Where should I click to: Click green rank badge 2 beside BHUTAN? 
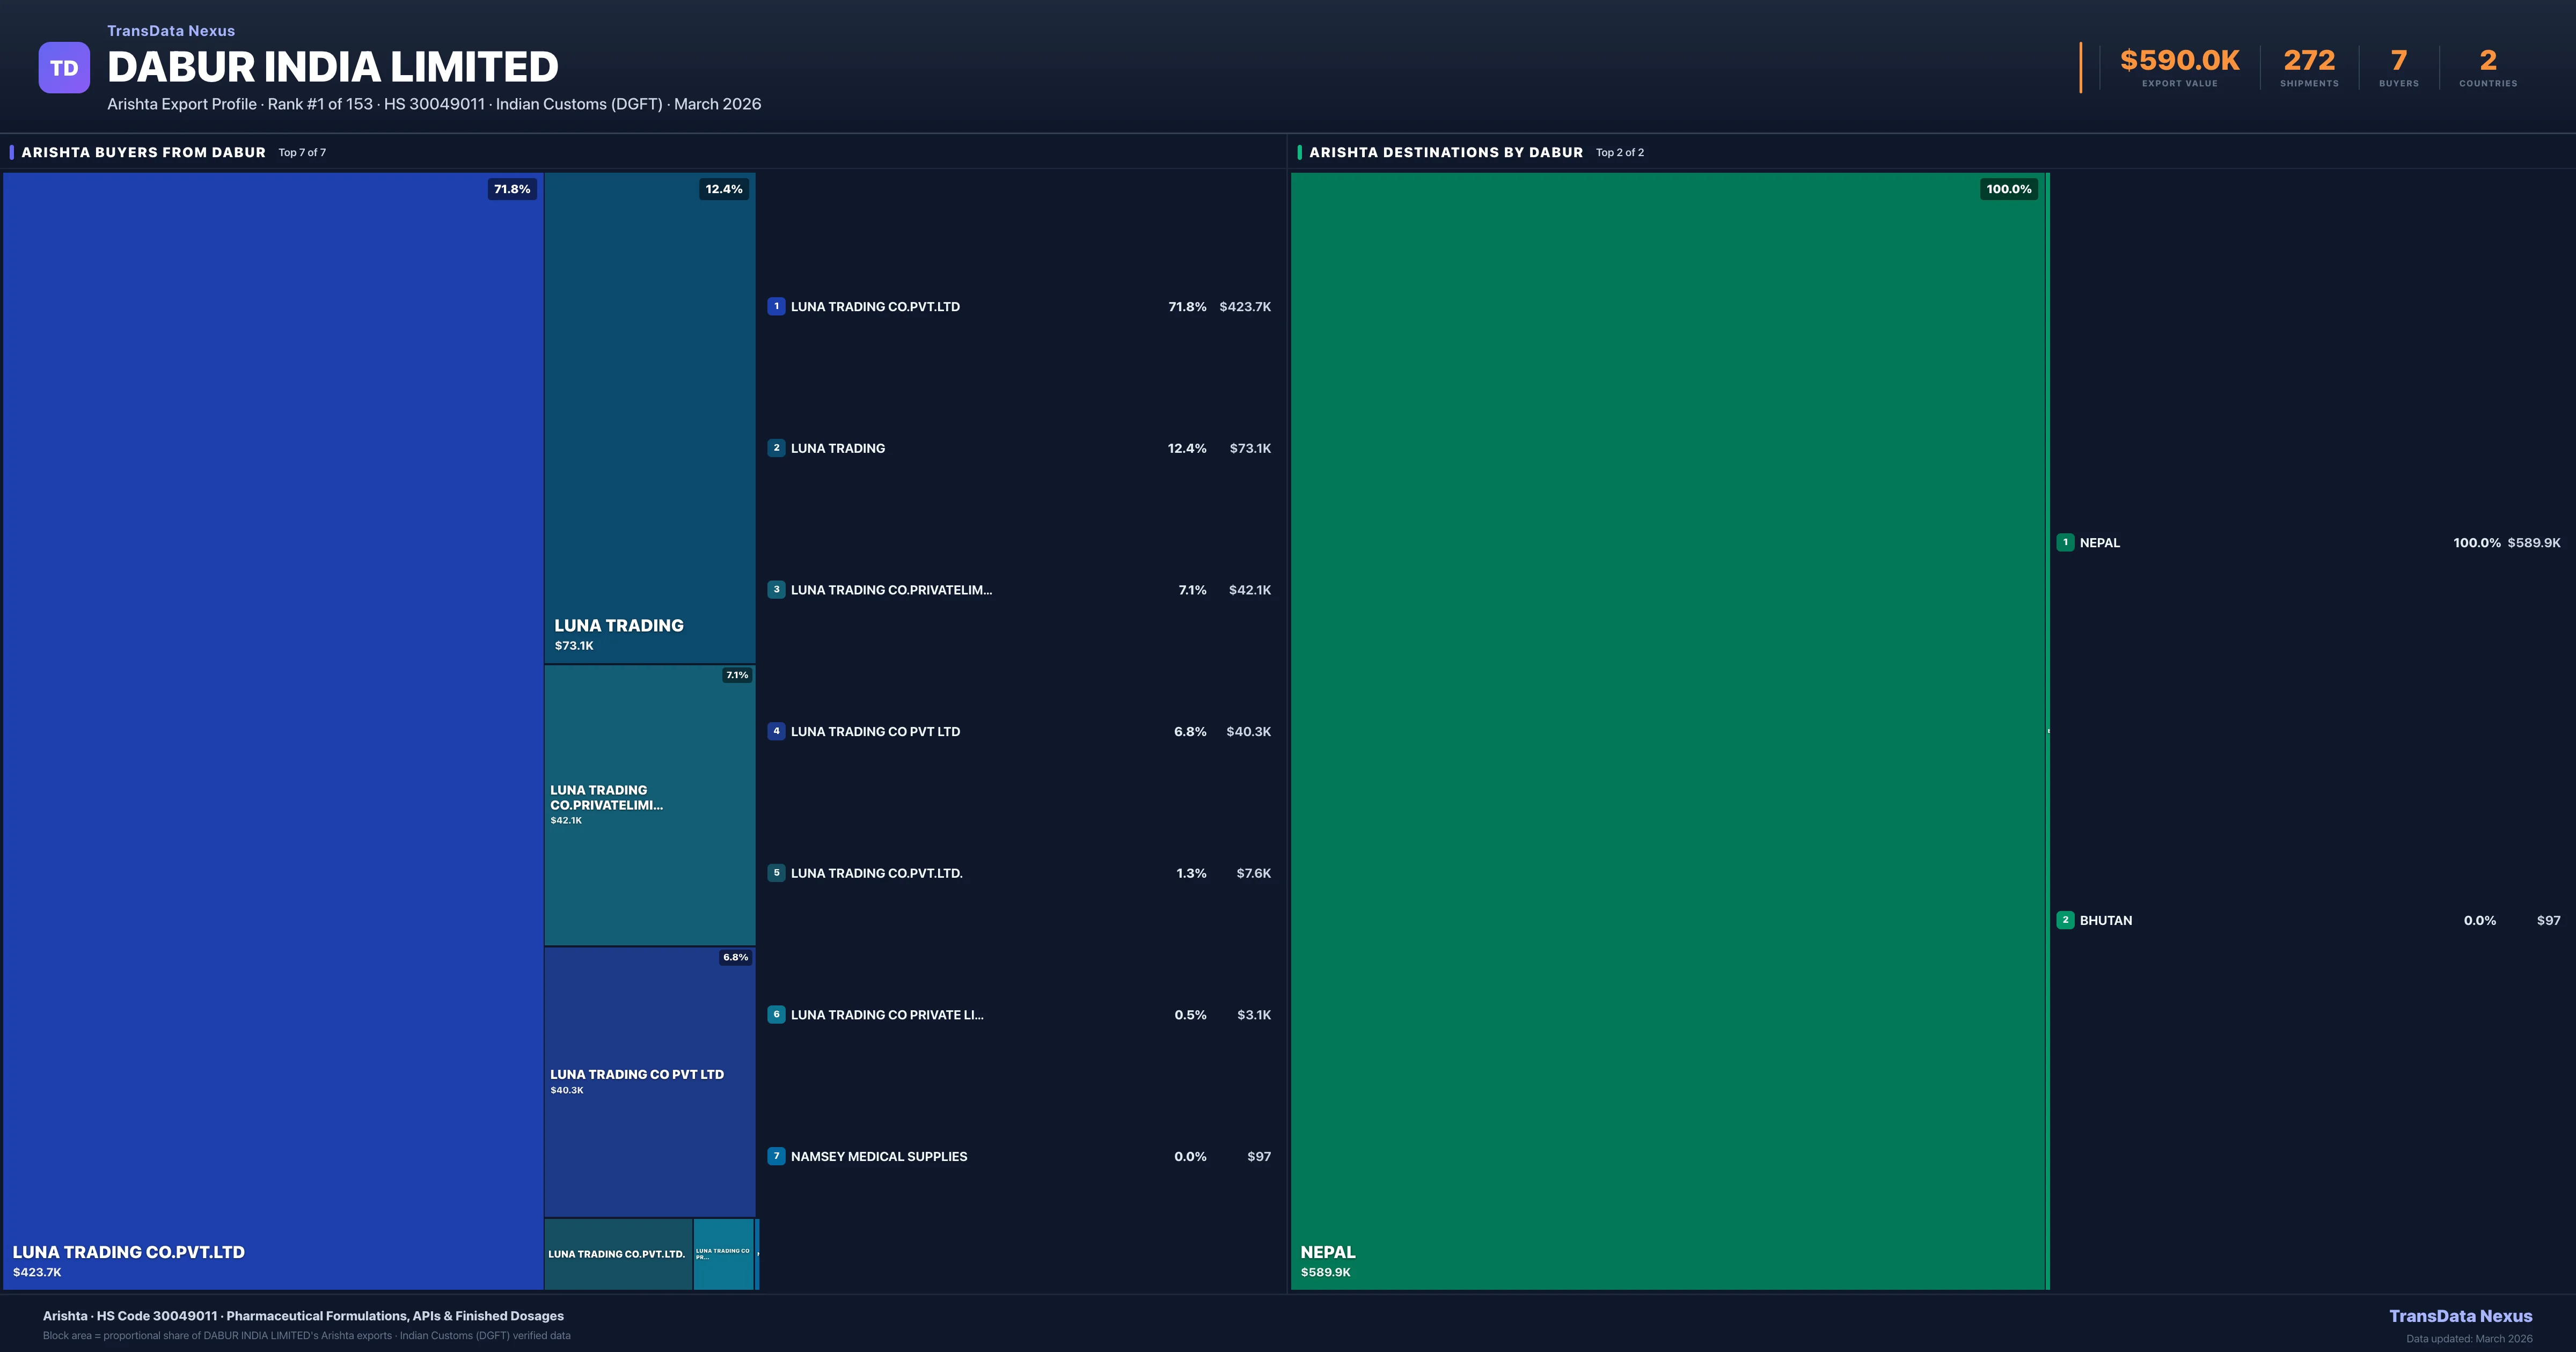click(2065, 920)
